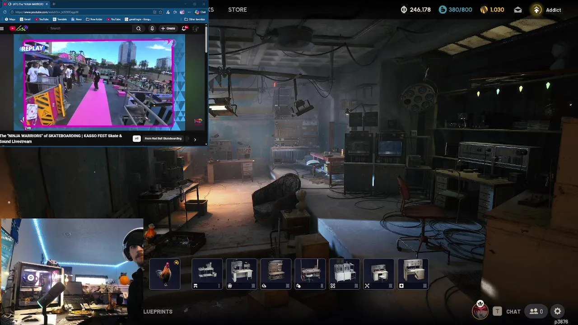Screen dimensions: 578x325
Task: Open the Maps bookmark
Action: 10,19
